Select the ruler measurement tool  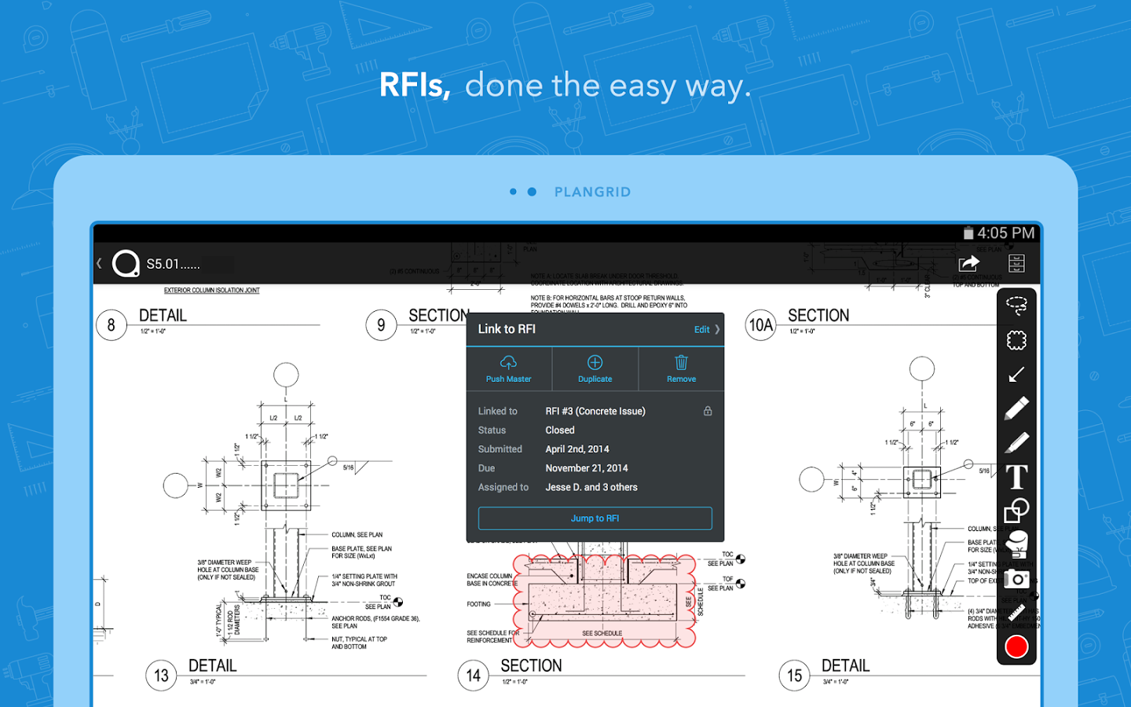(x=1016, y=613)
